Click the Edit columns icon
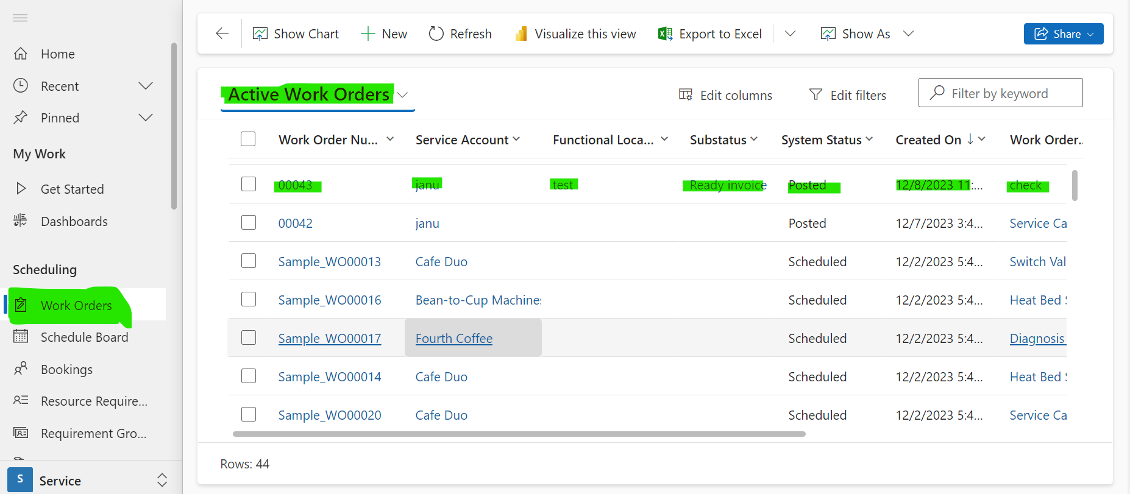The height and width of the screenshot is (494, 1130). click(686, 94)
